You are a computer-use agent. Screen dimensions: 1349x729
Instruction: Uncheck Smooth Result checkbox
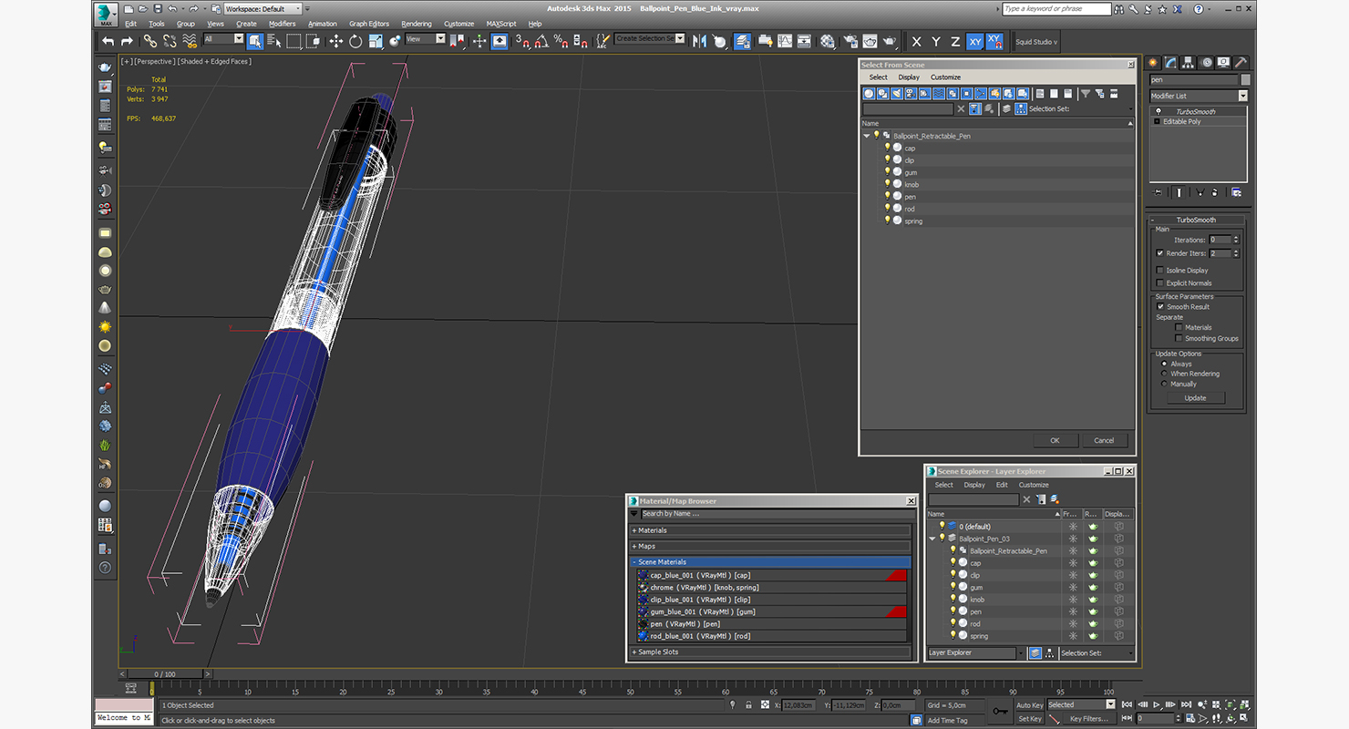[1159, 306]
